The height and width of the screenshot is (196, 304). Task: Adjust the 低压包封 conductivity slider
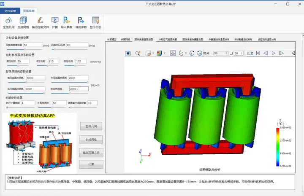click(76, 66)
